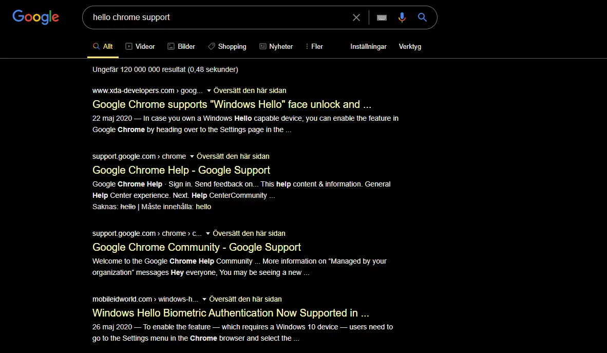Open Google Chrome Help - Google Support result
The height and width of the screenshot is (353, 607).
click(x=181, y=170)
